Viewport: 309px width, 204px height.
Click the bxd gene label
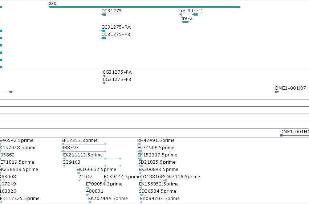[x=52, y=3]
